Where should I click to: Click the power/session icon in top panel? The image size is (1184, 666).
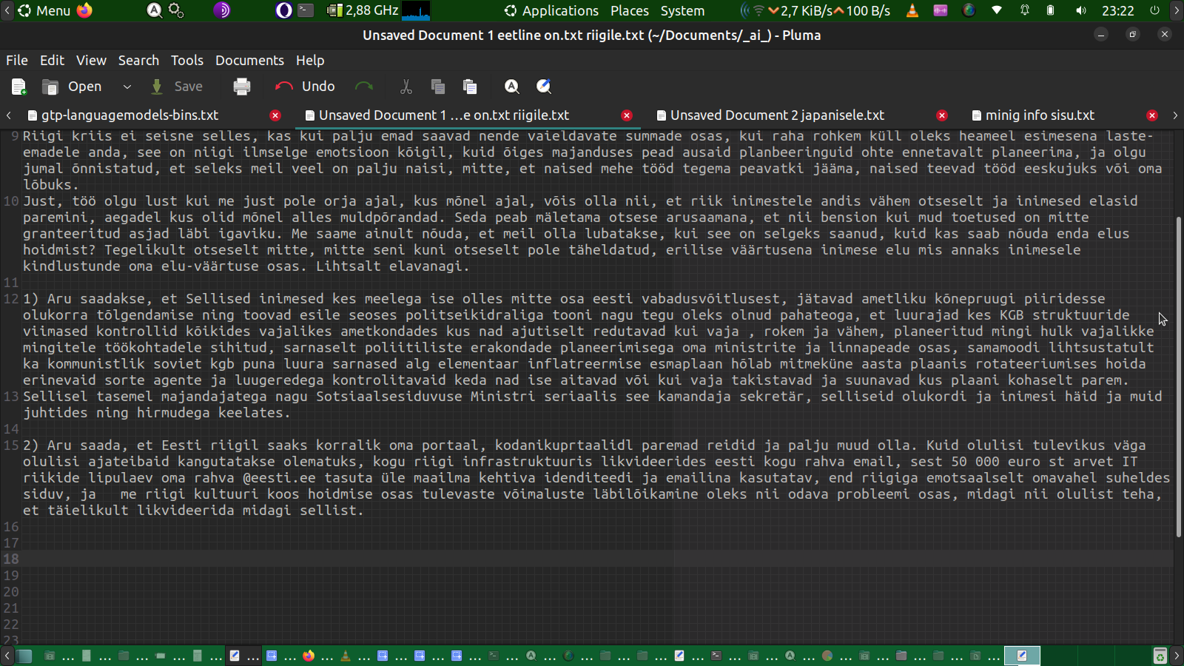coord(1154,10)
